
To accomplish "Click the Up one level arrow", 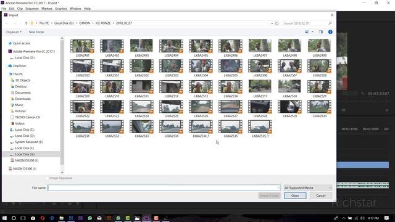I will 26,23.
